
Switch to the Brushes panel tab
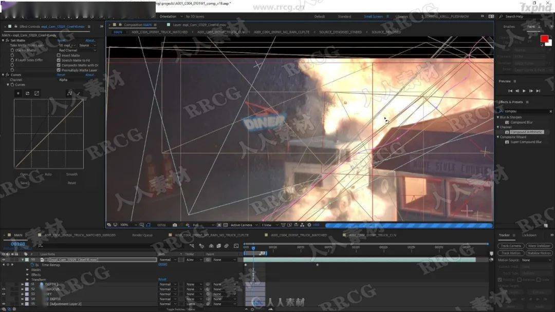click(509, 27)
